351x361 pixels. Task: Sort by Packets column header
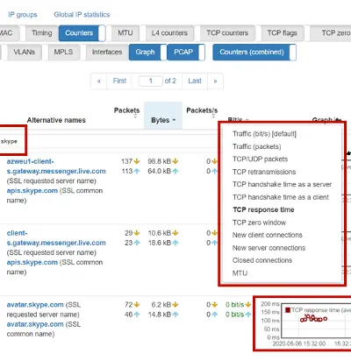[x=126, y=110]
